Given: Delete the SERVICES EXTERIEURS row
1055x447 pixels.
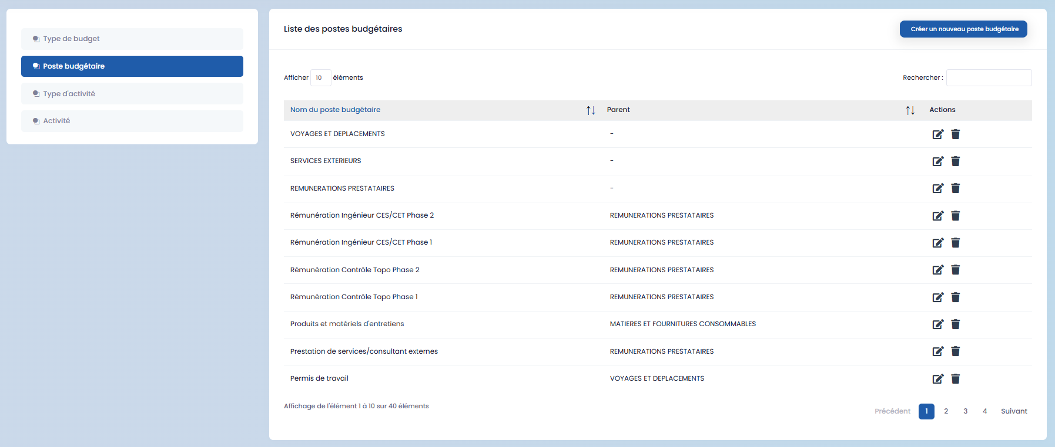Looking at the screenshot, I should tap(956, 161).
